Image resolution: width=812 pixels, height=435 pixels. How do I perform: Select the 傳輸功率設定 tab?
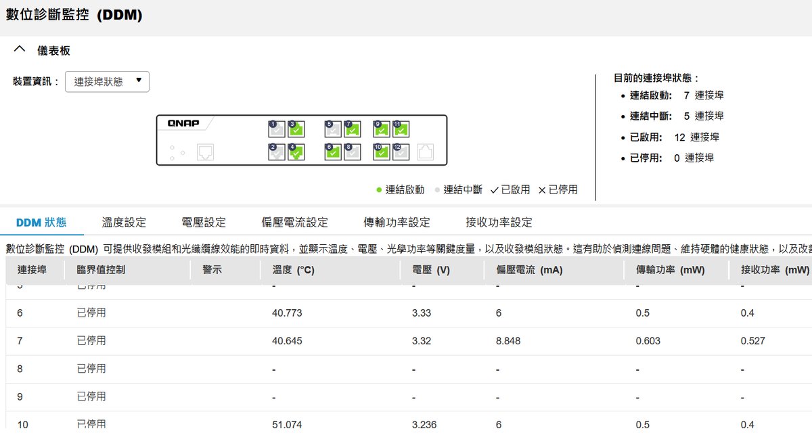(x=397, y=223)
